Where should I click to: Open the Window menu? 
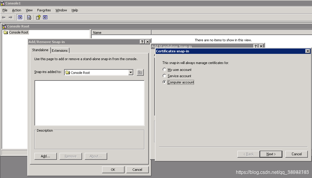(x=61, y=10)
